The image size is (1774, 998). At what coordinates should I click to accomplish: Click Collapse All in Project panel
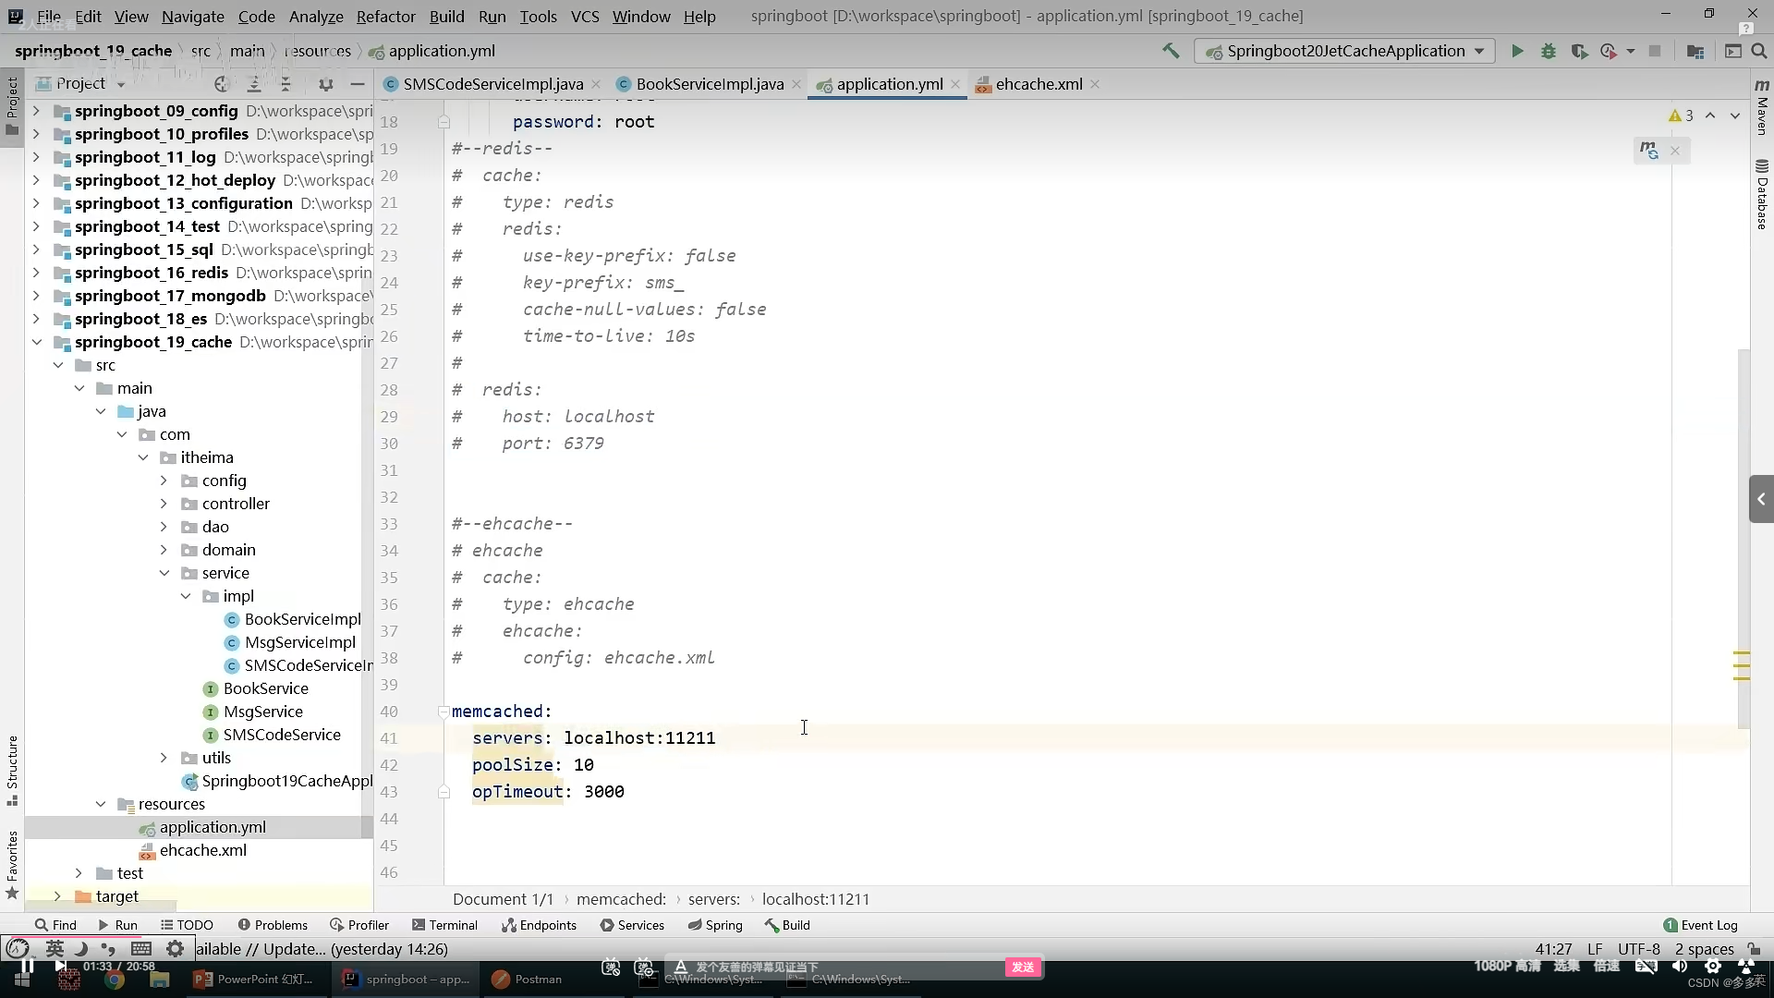pyautogui.click(x=286, y=84)
